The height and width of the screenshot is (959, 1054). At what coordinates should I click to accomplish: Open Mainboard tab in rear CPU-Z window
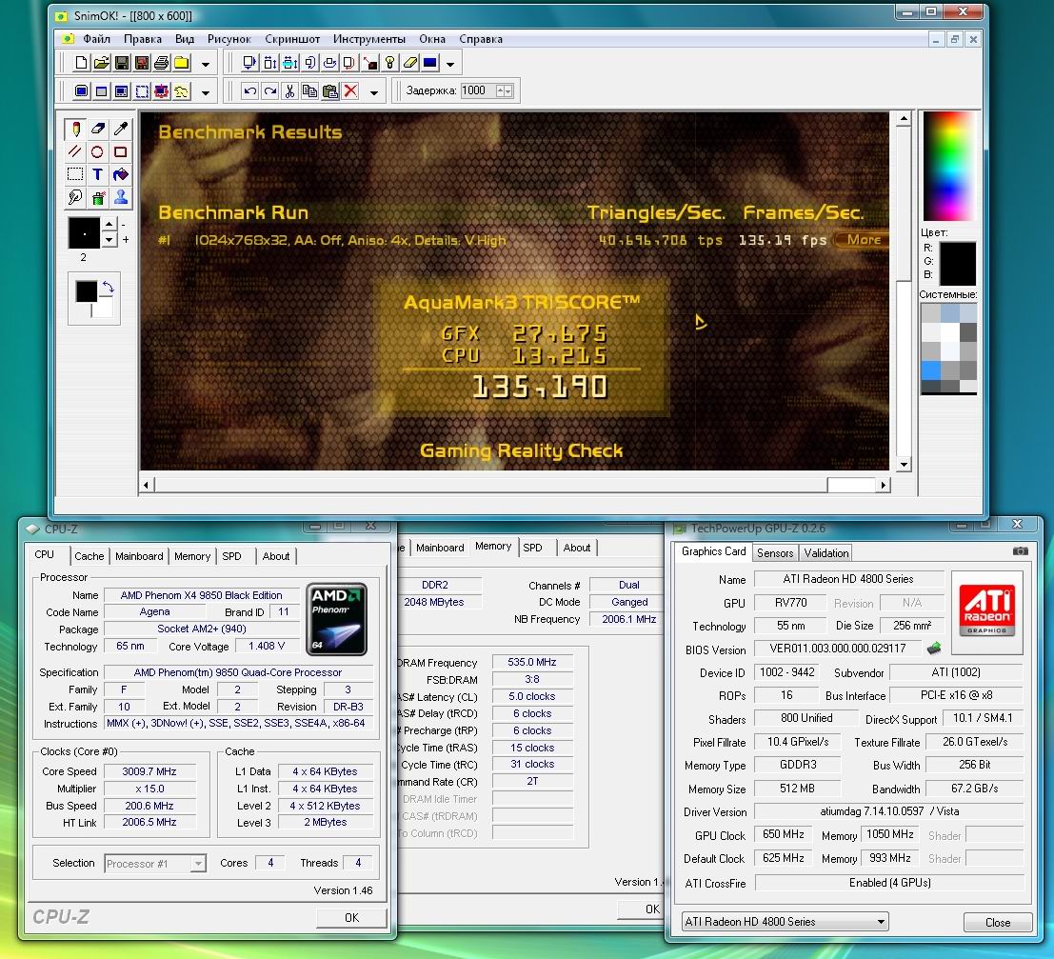point(440,548)
